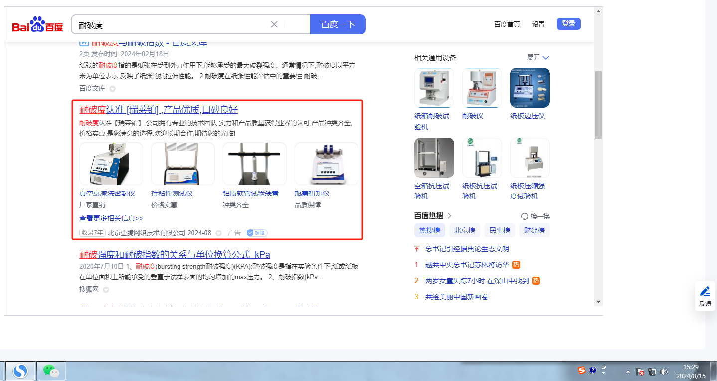The height and width of the screenshot is (381, 717).
Task: Click the scrollbar down arrow
Action: [599, 301]
